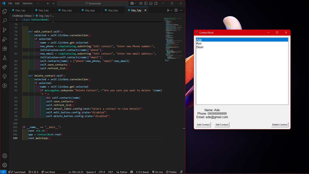
Task: Toggle the secondary sidebar visibility
Action: (156, 3)
